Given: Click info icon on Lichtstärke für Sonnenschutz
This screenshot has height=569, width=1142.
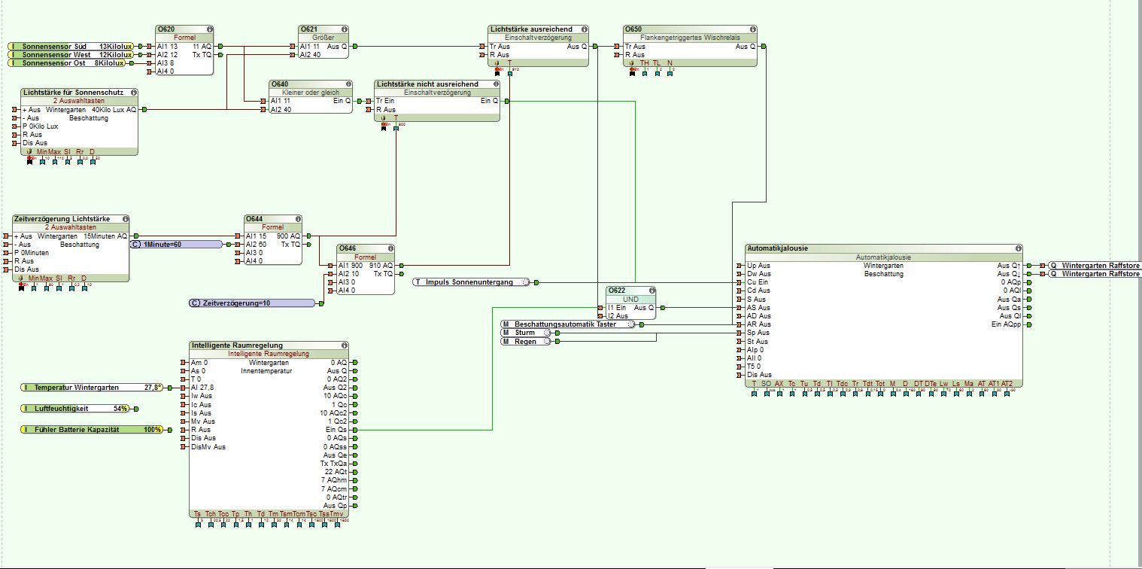Looking at the screenshot, I should [x=133, y=93].
